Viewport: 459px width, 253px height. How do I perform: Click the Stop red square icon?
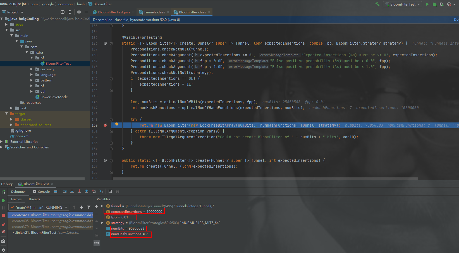click(x=3, y=215)
